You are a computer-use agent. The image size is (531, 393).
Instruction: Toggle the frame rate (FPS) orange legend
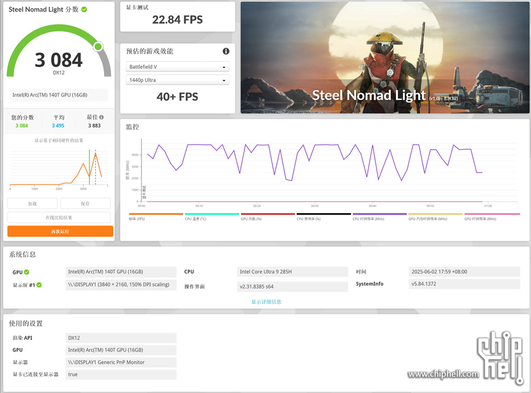point(156,216)
